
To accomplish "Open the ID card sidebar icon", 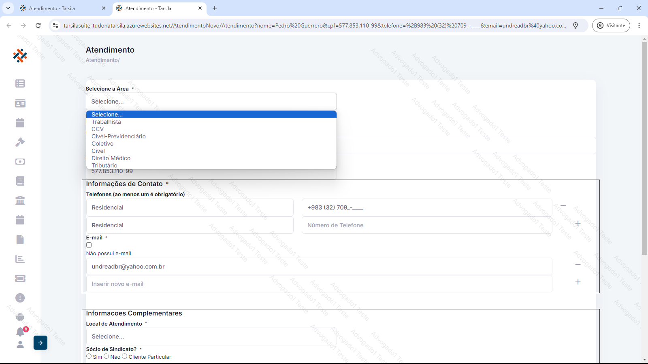I will click(20, 104).
